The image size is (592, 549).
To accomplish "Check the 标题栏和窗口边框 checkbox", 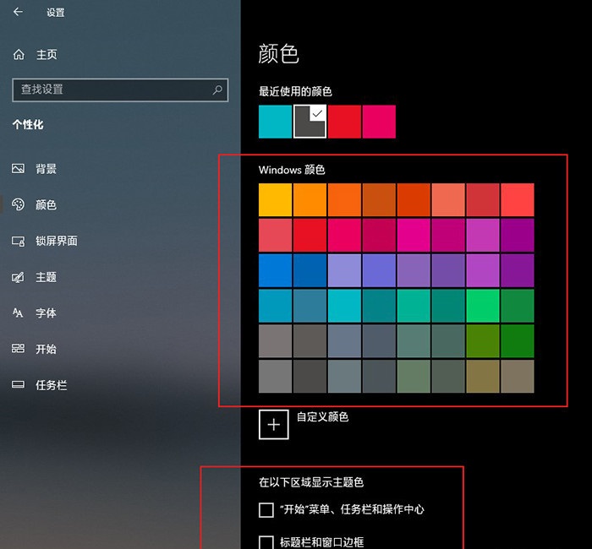I will pos(266,542).
